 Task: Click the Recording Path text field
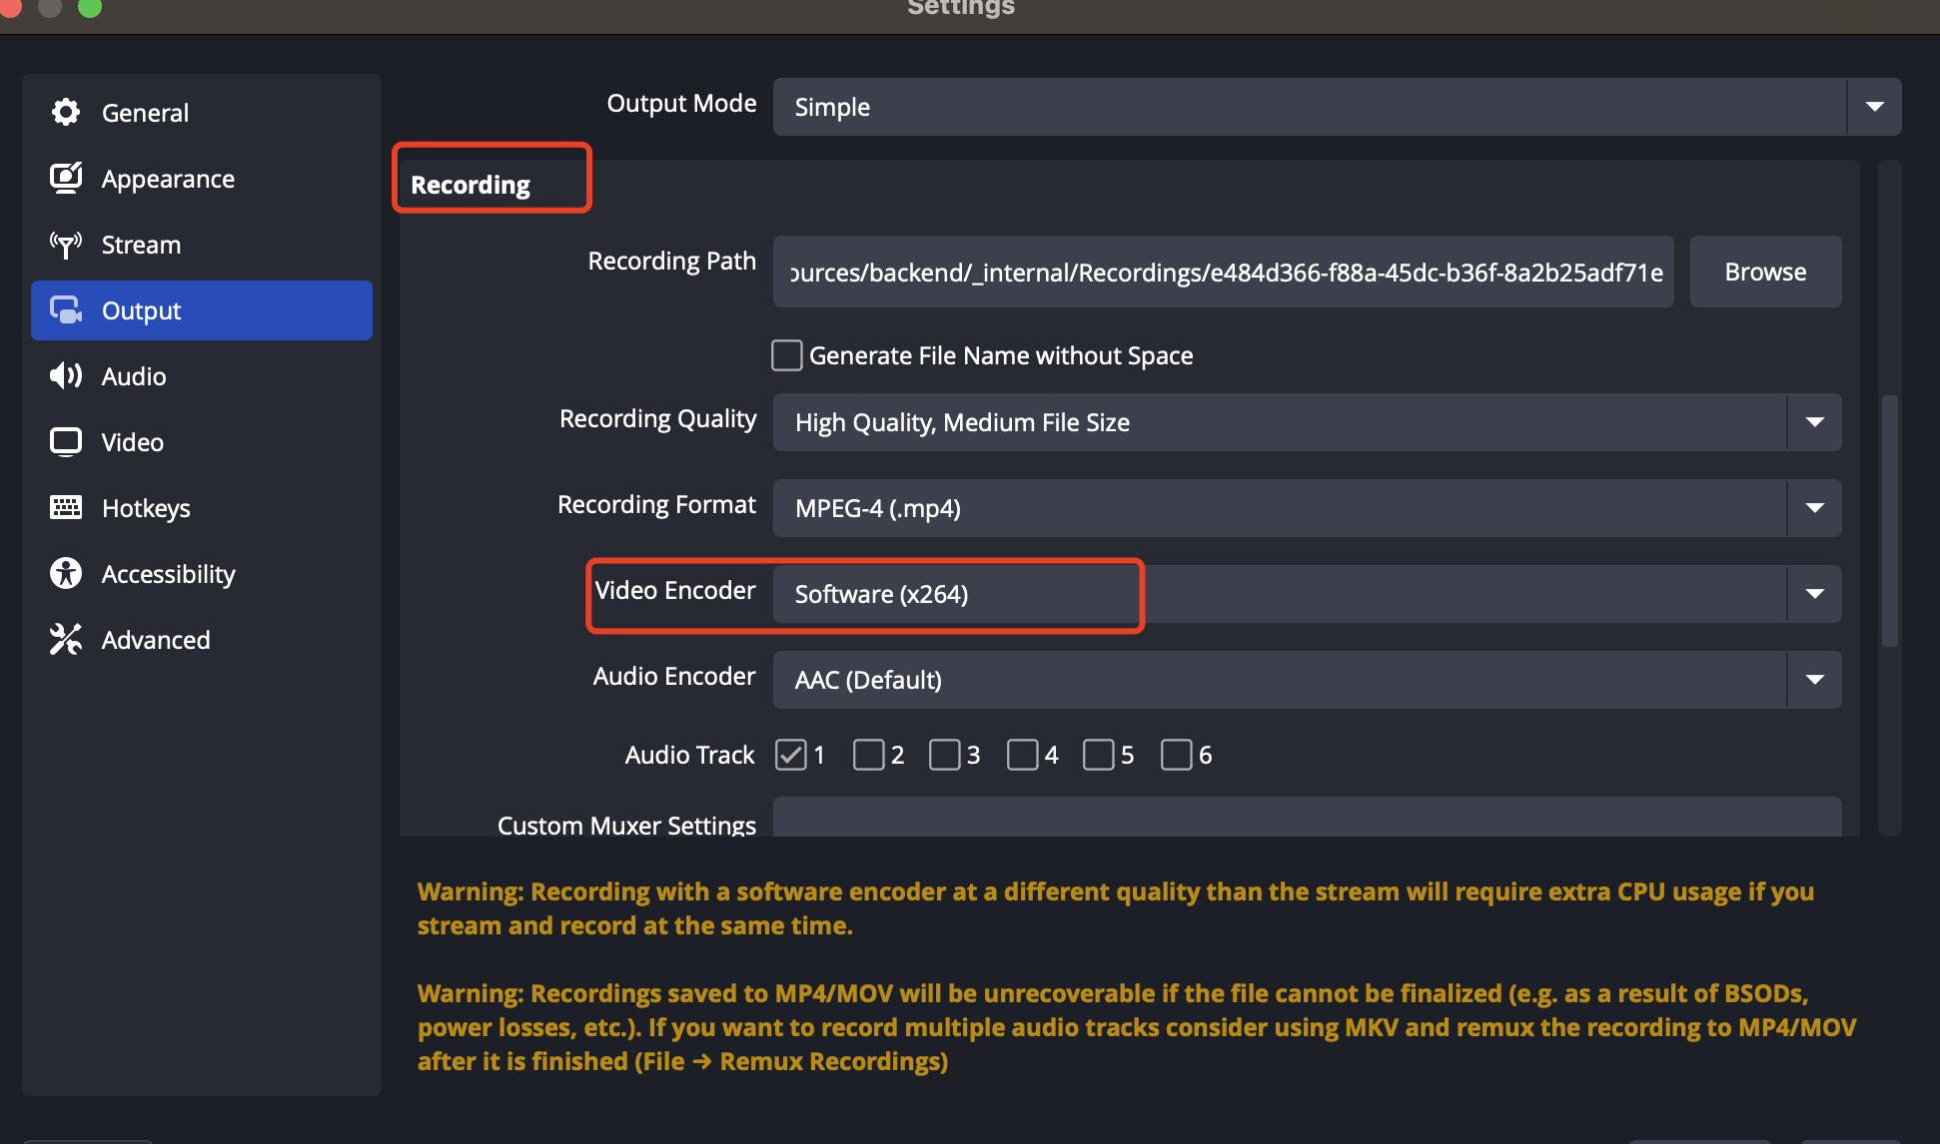tap(1223, 272)
